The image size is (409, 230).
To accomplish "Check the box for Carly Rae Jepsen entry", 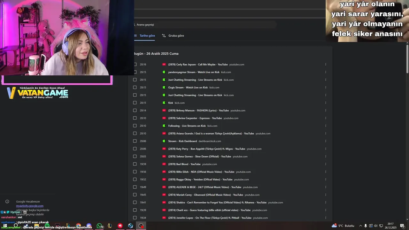I will point(135,65).
